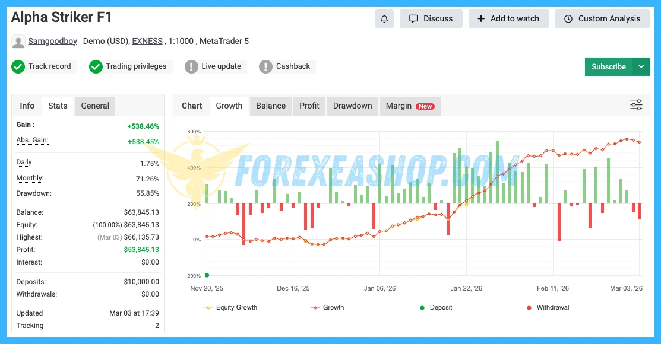661x344 pixels.
Task: Switch to the Drawdown chart tab
Action: (352, 106)
